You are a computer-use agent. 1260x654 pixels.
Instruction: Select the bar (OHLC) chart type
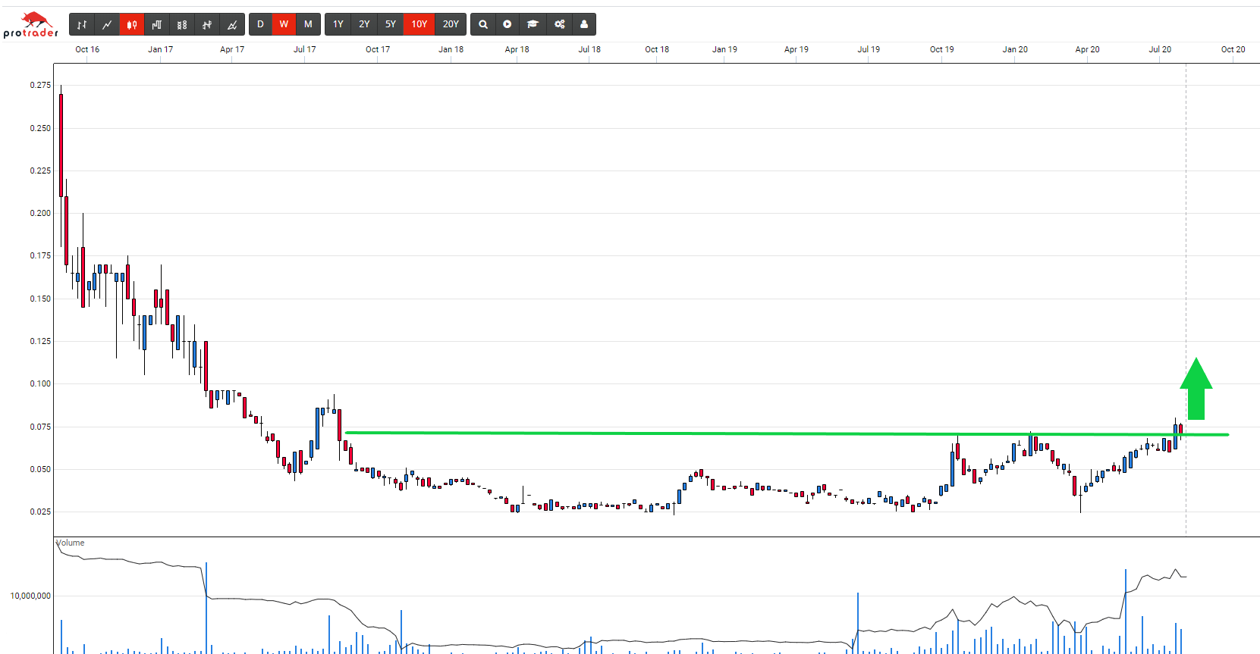pos(82,24)
